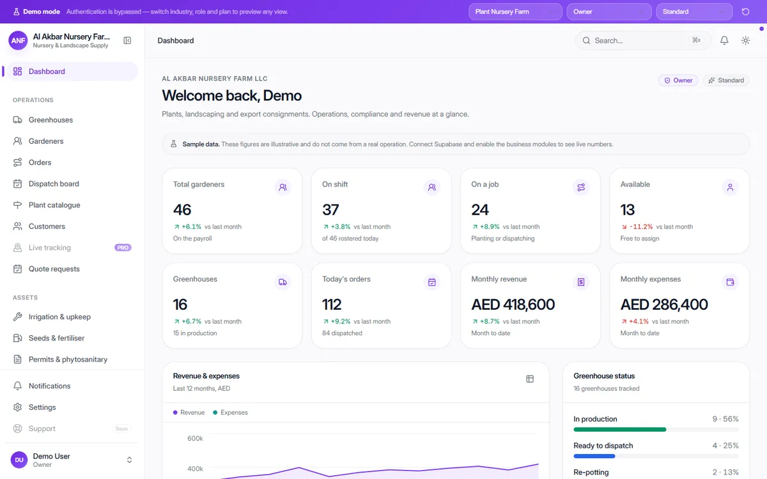This screenshot has width=767, height=479.
Task: Click the Standard plan badge
Action: 726,80
